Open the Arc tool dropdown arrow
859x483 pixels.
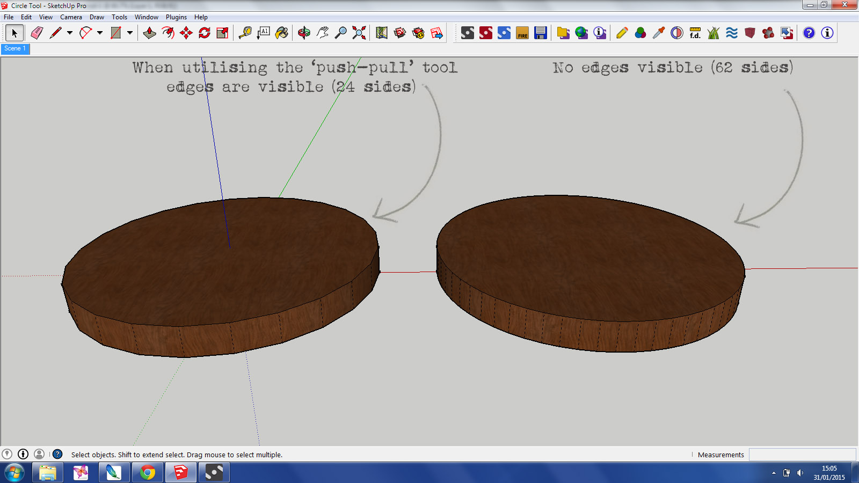100,33
